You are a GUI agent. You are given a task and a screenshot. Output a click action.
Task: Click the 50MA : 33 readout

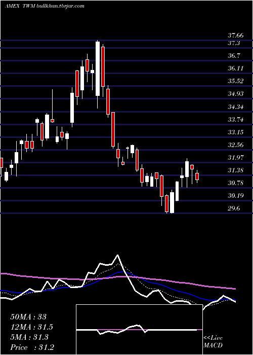[28, 317]
